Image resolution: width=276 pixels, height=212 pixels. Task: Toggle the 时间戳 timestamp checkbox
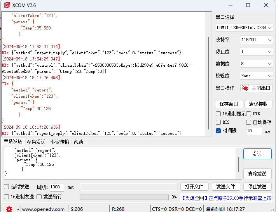pyautogui.click(x=218, y=131)
